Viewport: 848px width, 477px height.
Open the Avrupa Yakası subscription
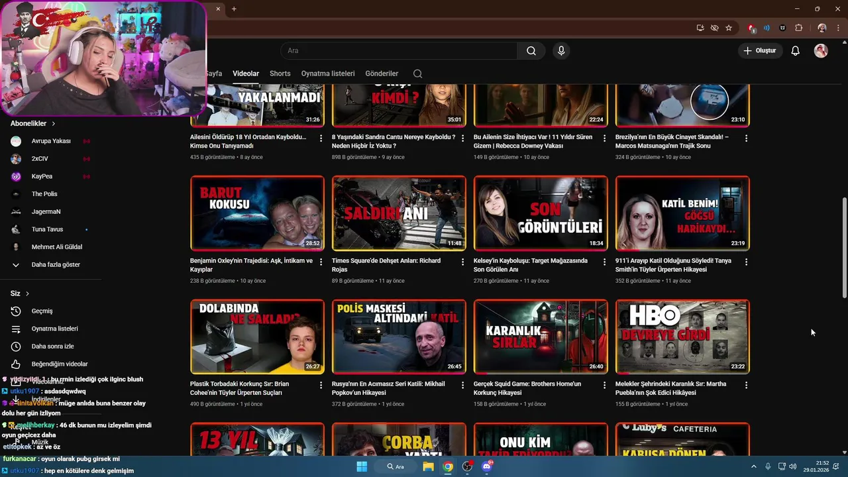51,141
